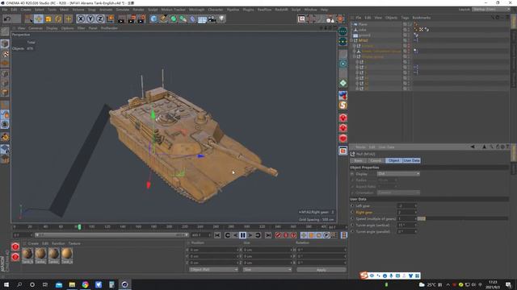Open Chrome from the Windows taskbar
The width and height of the screenshot is (517, 290).
click(x=85, y=284)
